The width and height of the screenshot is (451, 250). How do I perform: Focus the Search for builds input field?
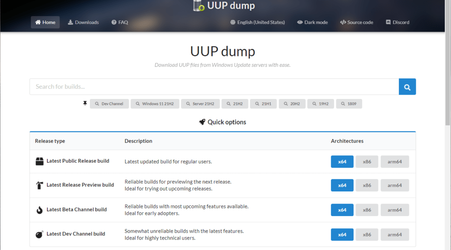click(x=214, y=87)
